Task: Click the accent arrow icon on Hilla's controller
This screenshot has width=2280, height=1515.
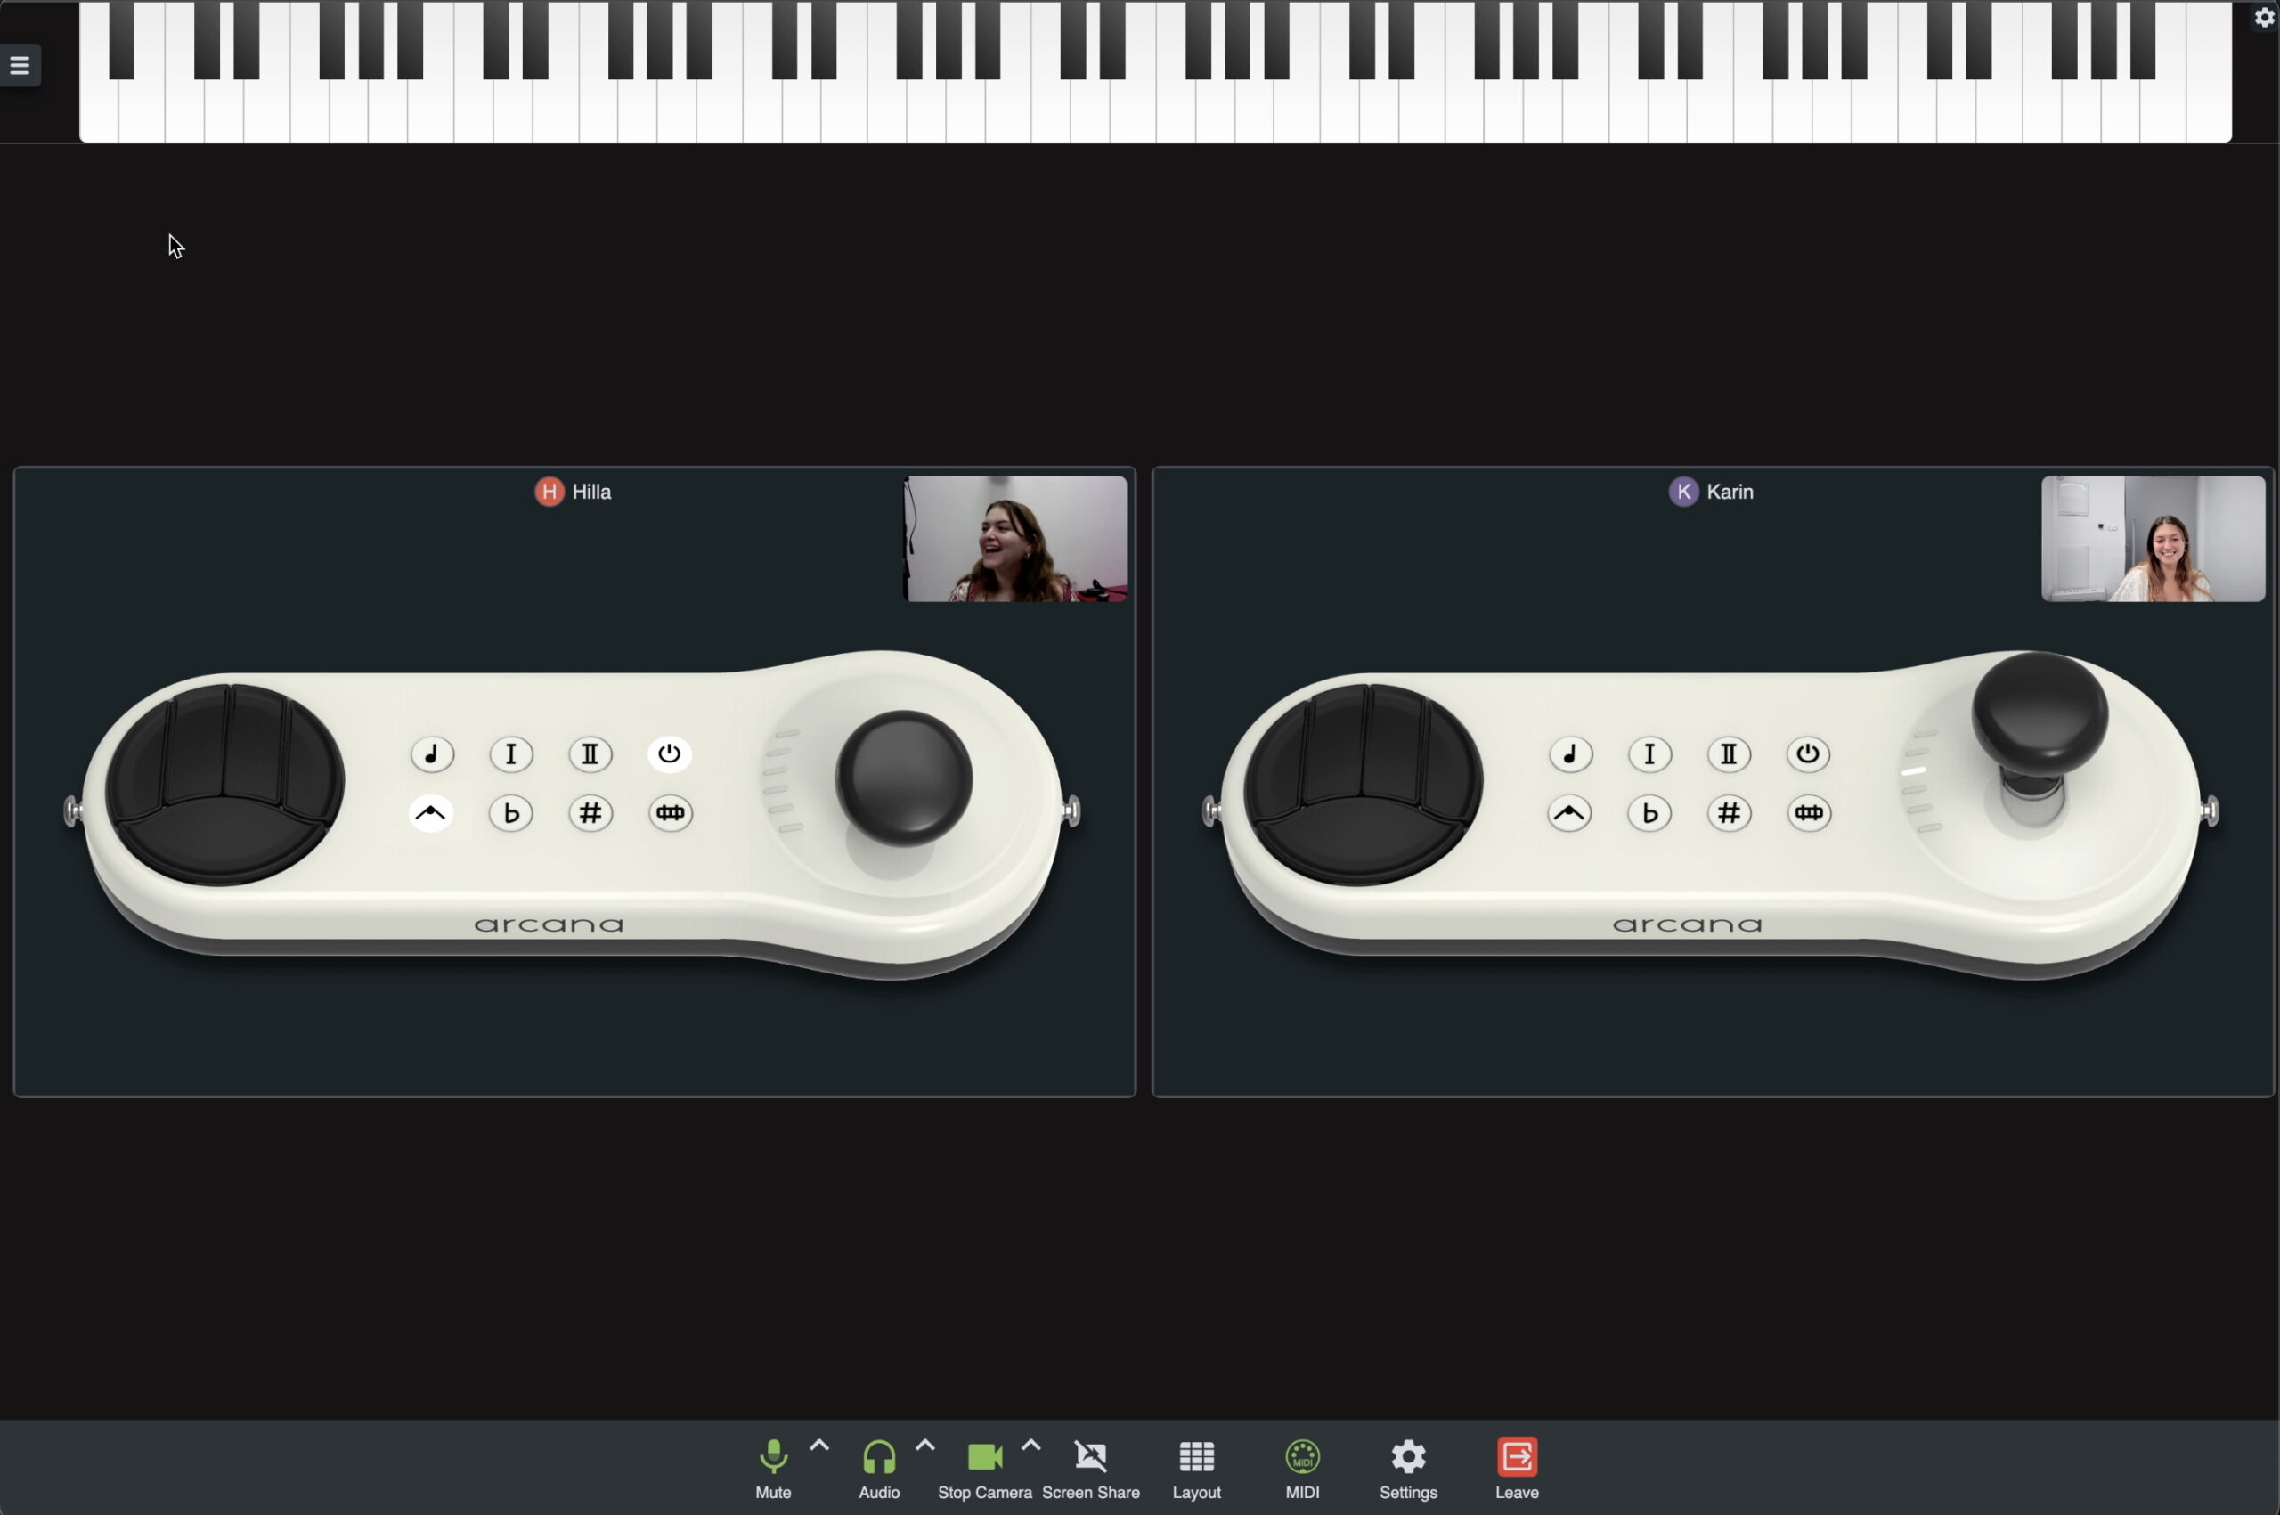Action: coord(432,813)
